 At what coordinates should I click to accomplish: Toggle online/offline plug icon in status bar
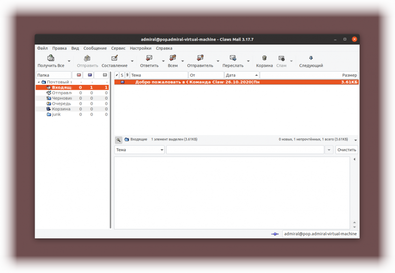tap(275, 234)
